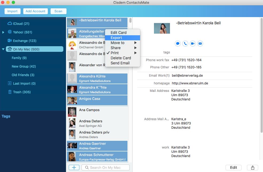Screen dimensions: 263x172
Task: Click the Last Import arrow icon
Action: (10, 83)
